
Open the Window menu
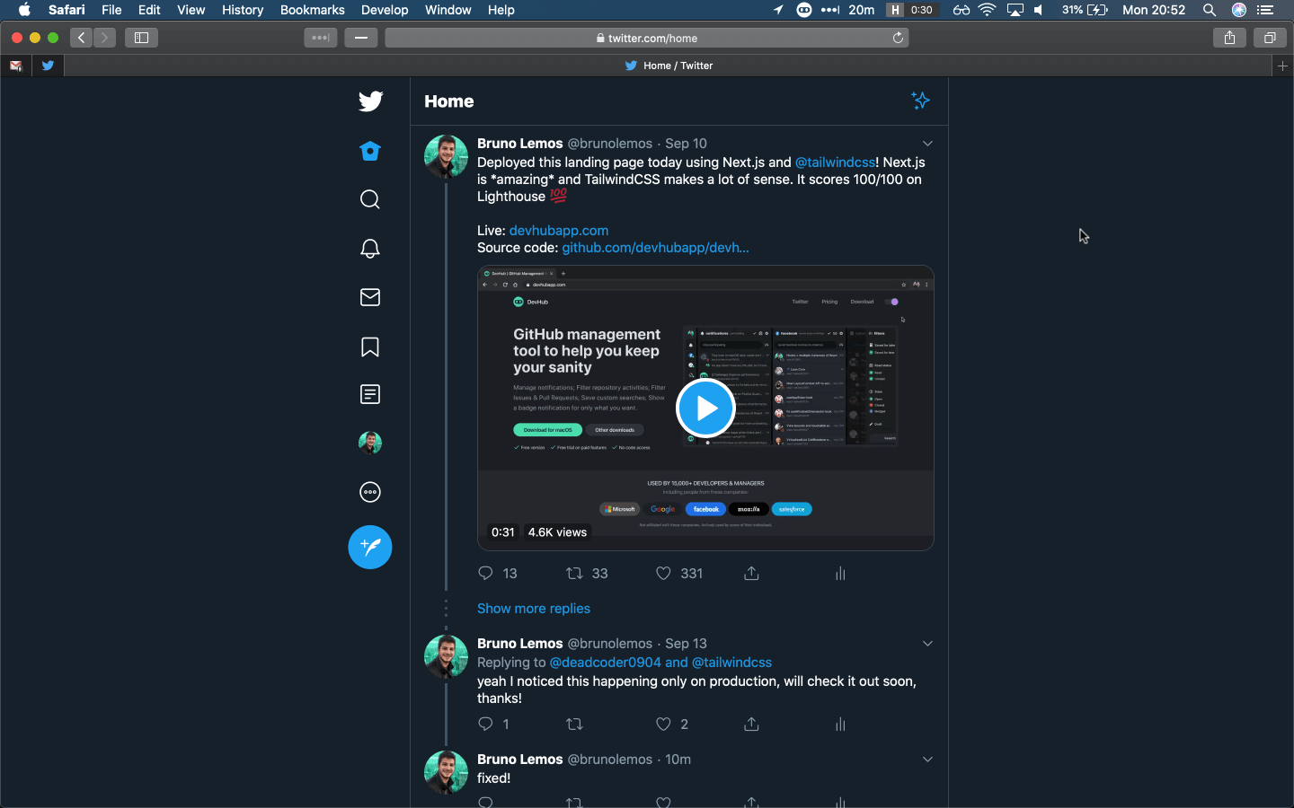click(448, 10)
